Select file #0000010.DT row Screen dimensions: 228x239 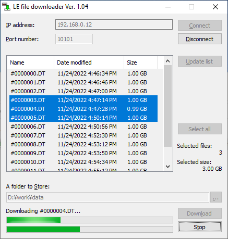coord(83,162)
